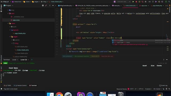Run the configuration with green play icon
The image size is (171, 96).
tap(133, 2)
